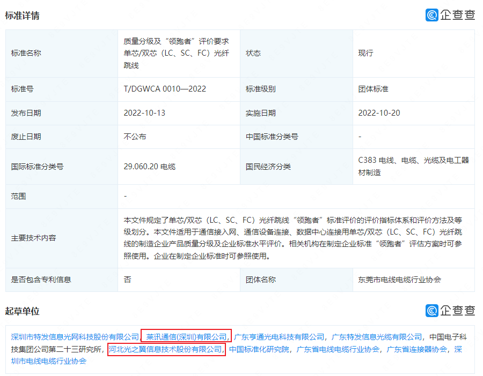Click the publish date 2022-10-13

(144, 113)
